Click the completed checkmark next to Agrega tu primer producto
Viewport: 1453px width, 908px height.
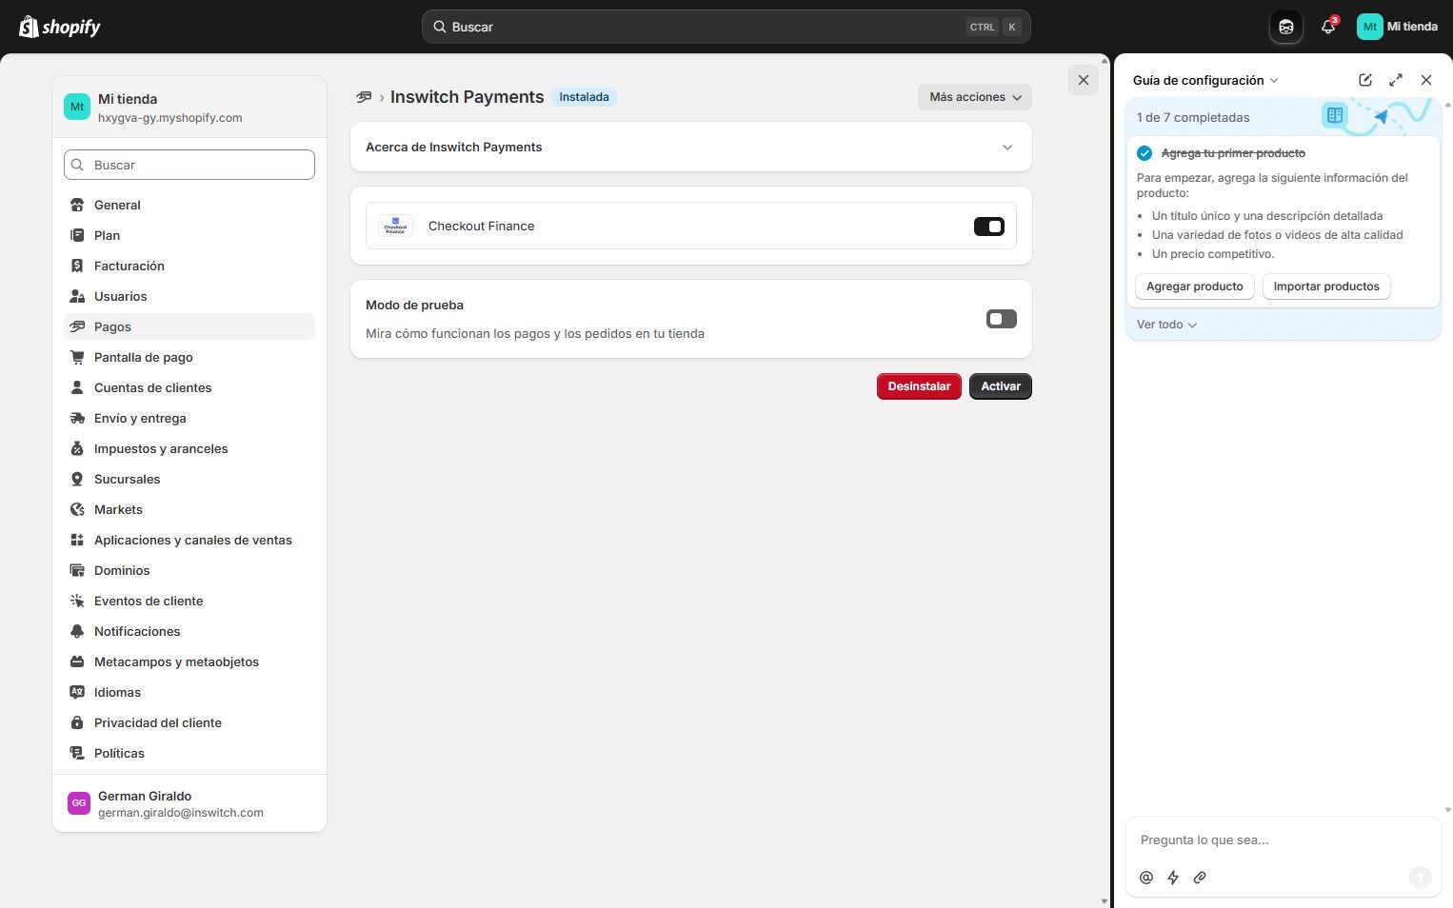pos(1144,153)
